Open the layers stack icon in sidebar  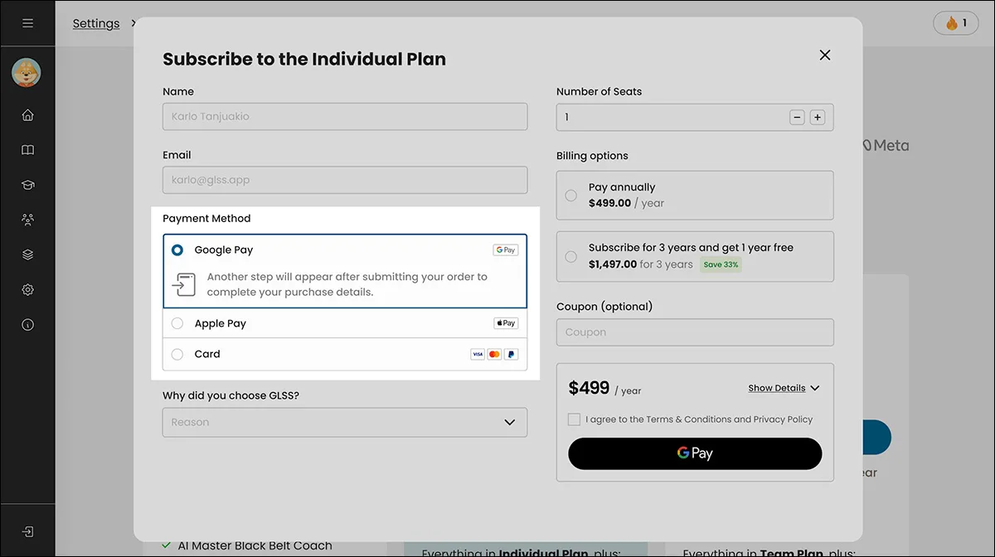[27, 254]
